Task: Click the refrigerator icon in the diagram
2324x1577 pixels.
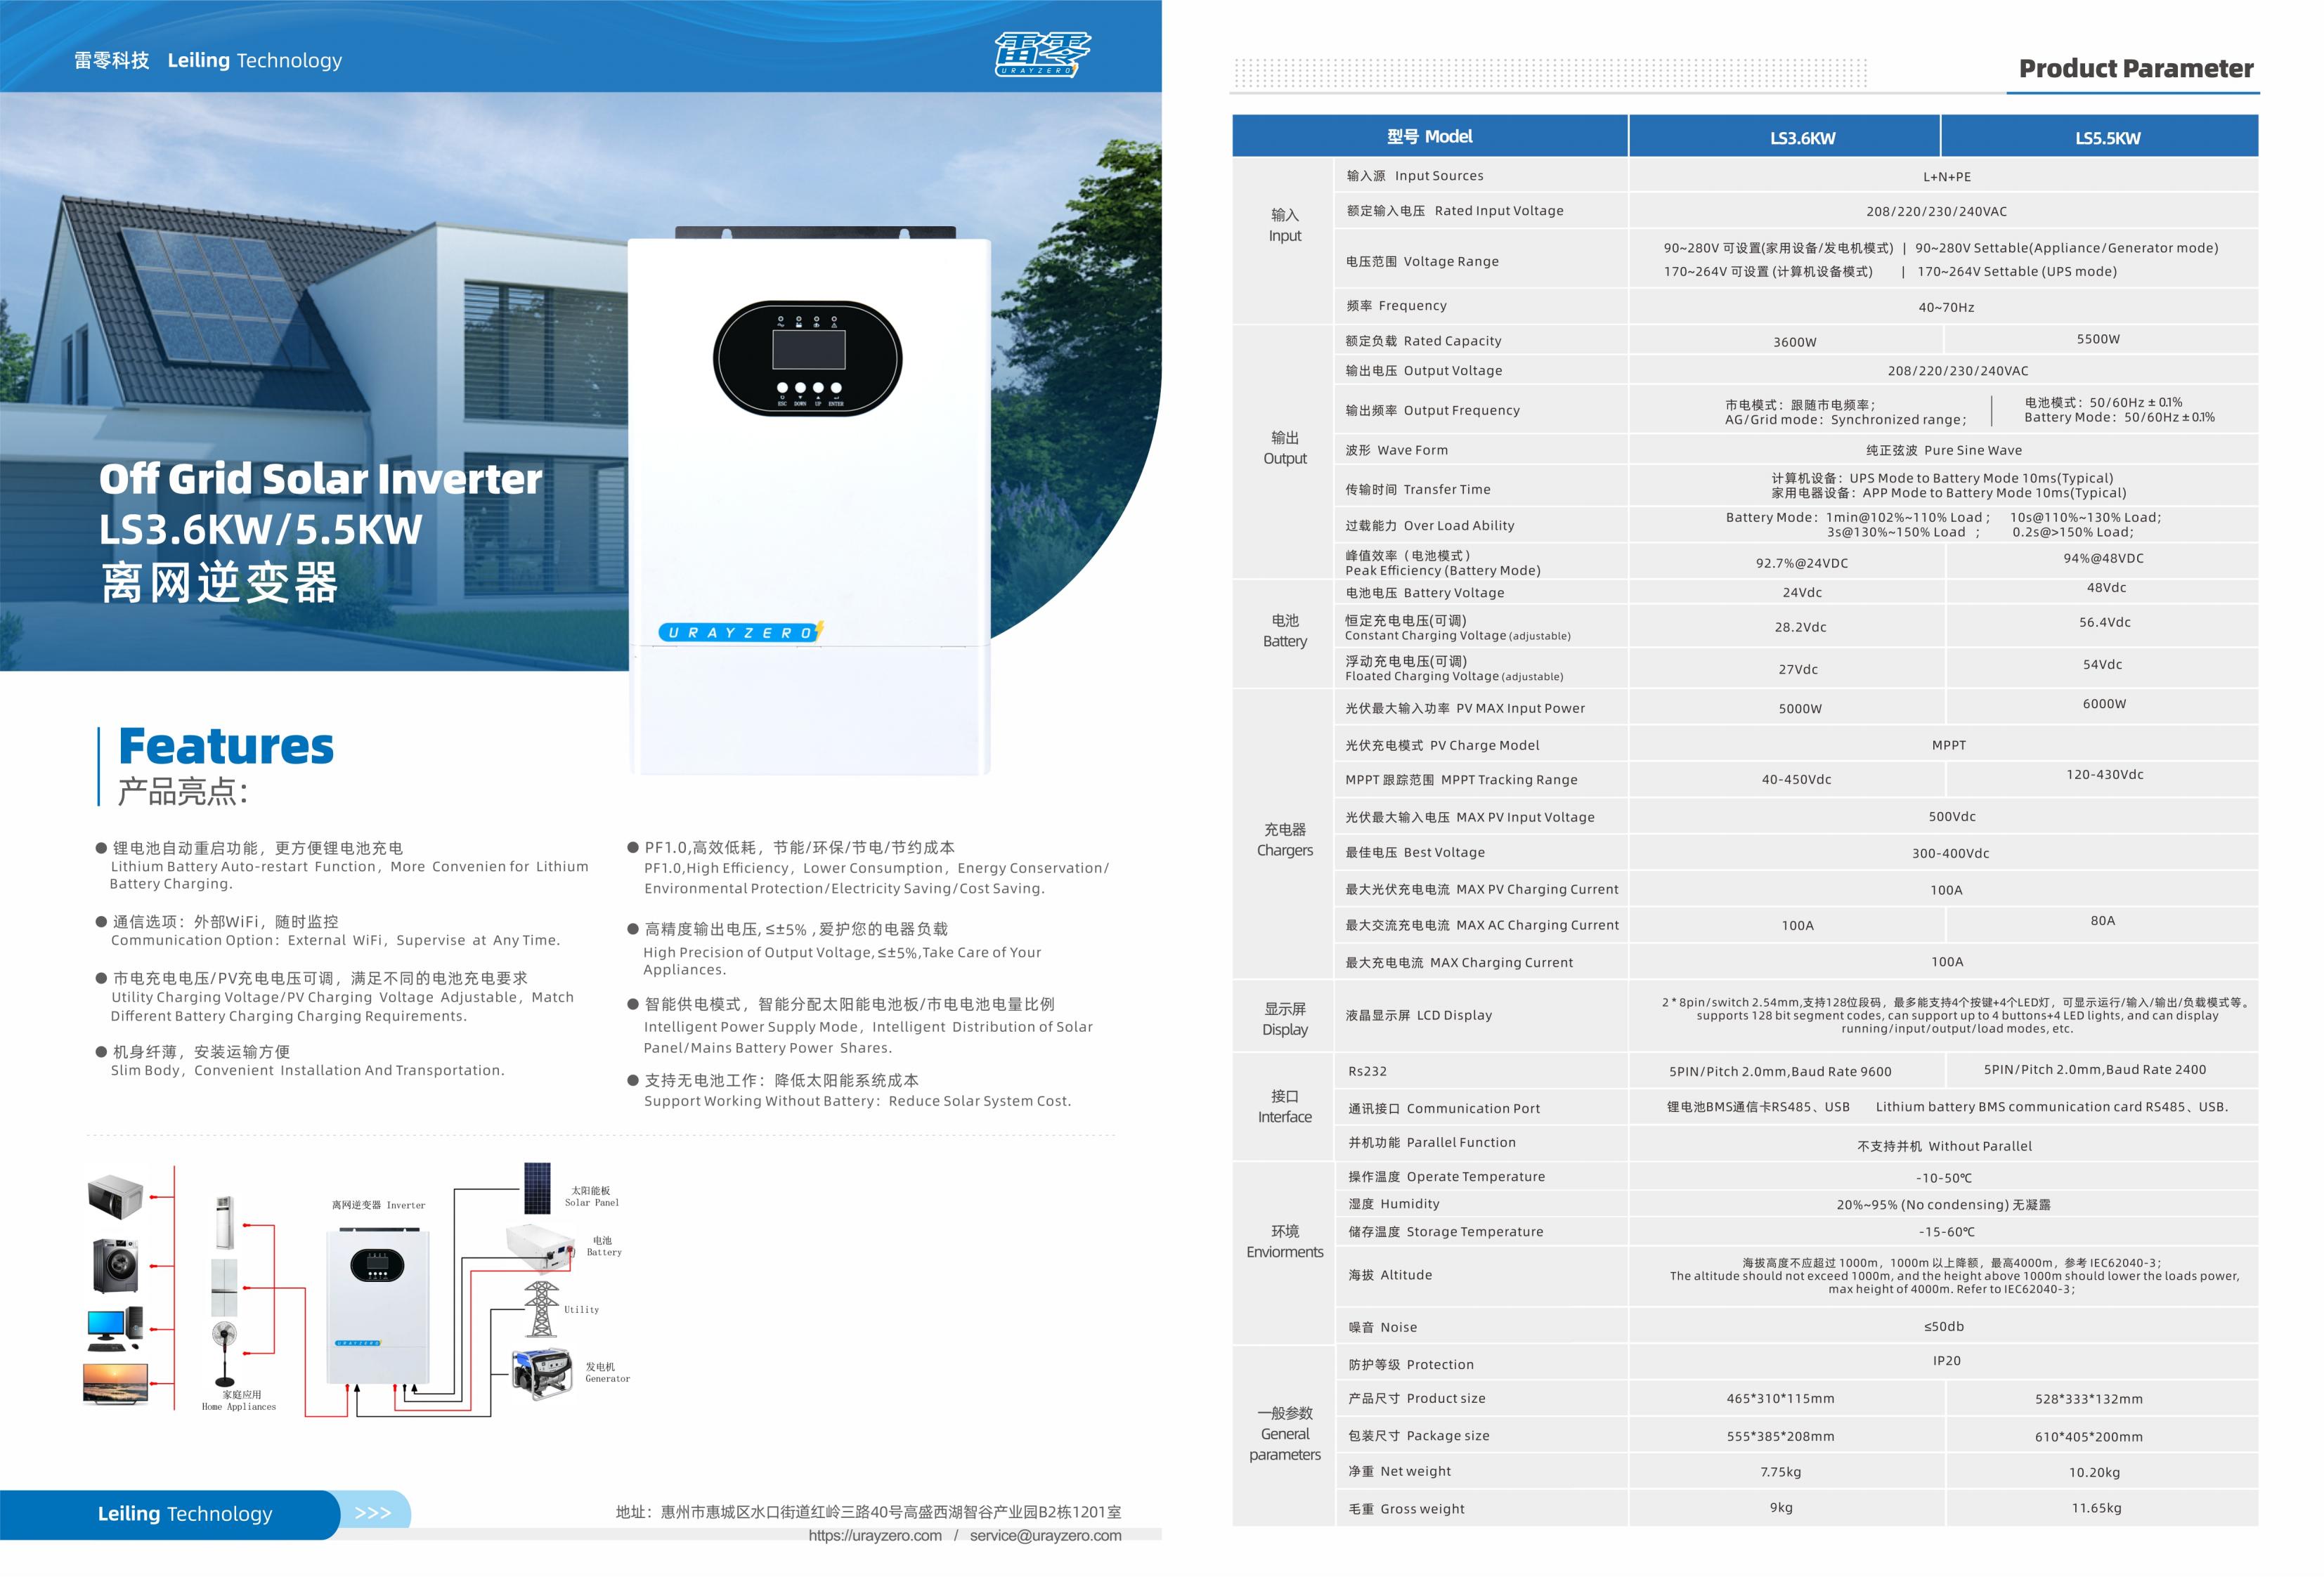Action: pyautogui.click(x=224, y=1287)
